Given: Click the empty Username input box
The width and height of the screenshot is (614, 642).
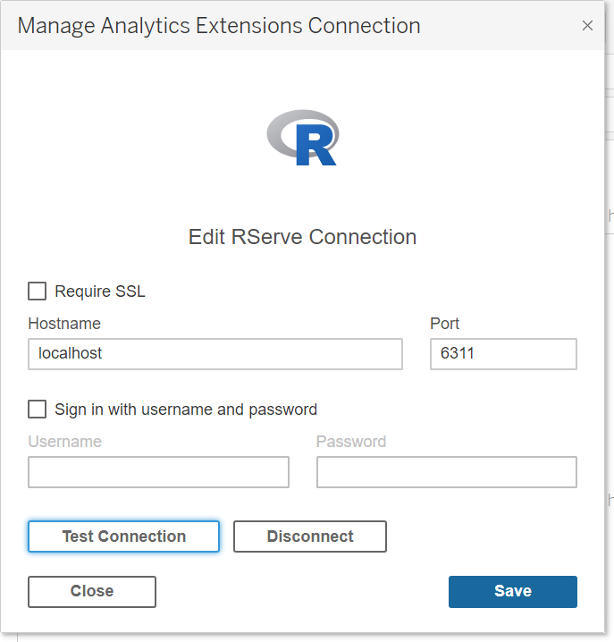Looking at the screenshot, I should tap(158, 472).
